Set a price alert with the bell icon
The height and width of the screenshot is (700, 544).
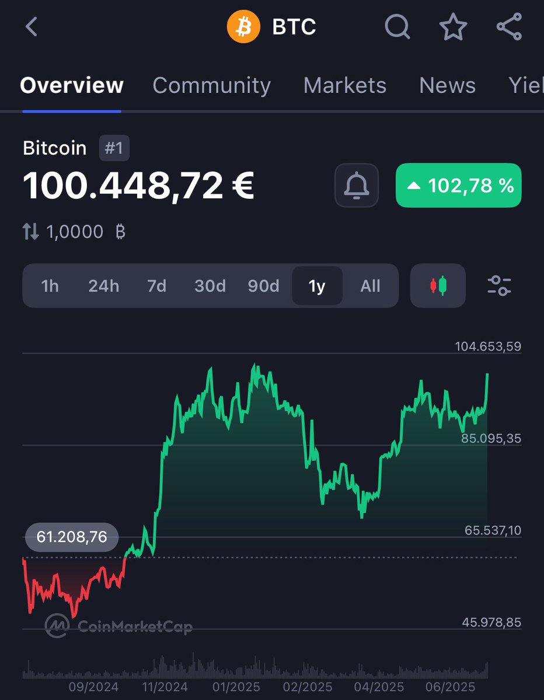tap(356, 185)
